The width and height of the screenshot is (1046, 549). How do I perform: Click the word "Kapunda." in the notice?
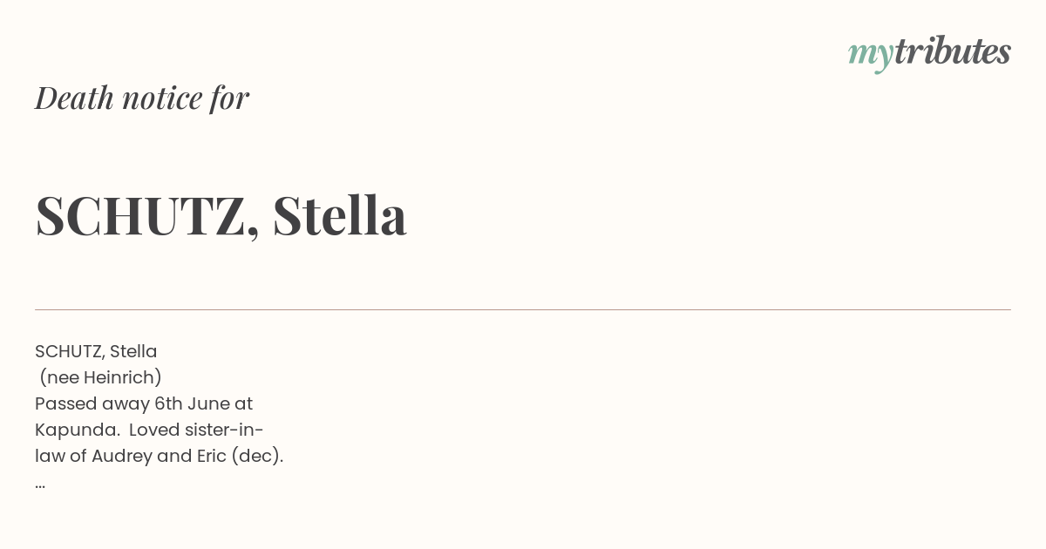(78, 430)
